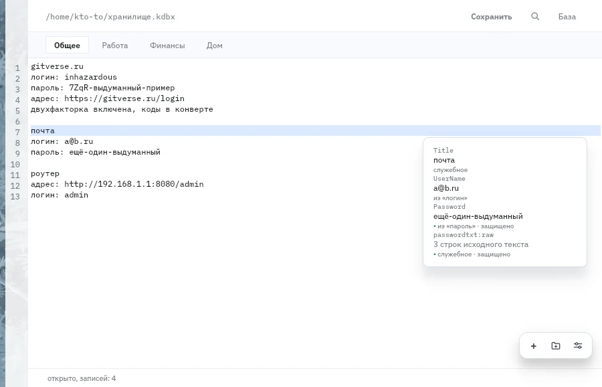Click the http://192.168.1.1:8080/admin line
The width and height of the screenshot is (602, 387).
click(x=117, y=185)
